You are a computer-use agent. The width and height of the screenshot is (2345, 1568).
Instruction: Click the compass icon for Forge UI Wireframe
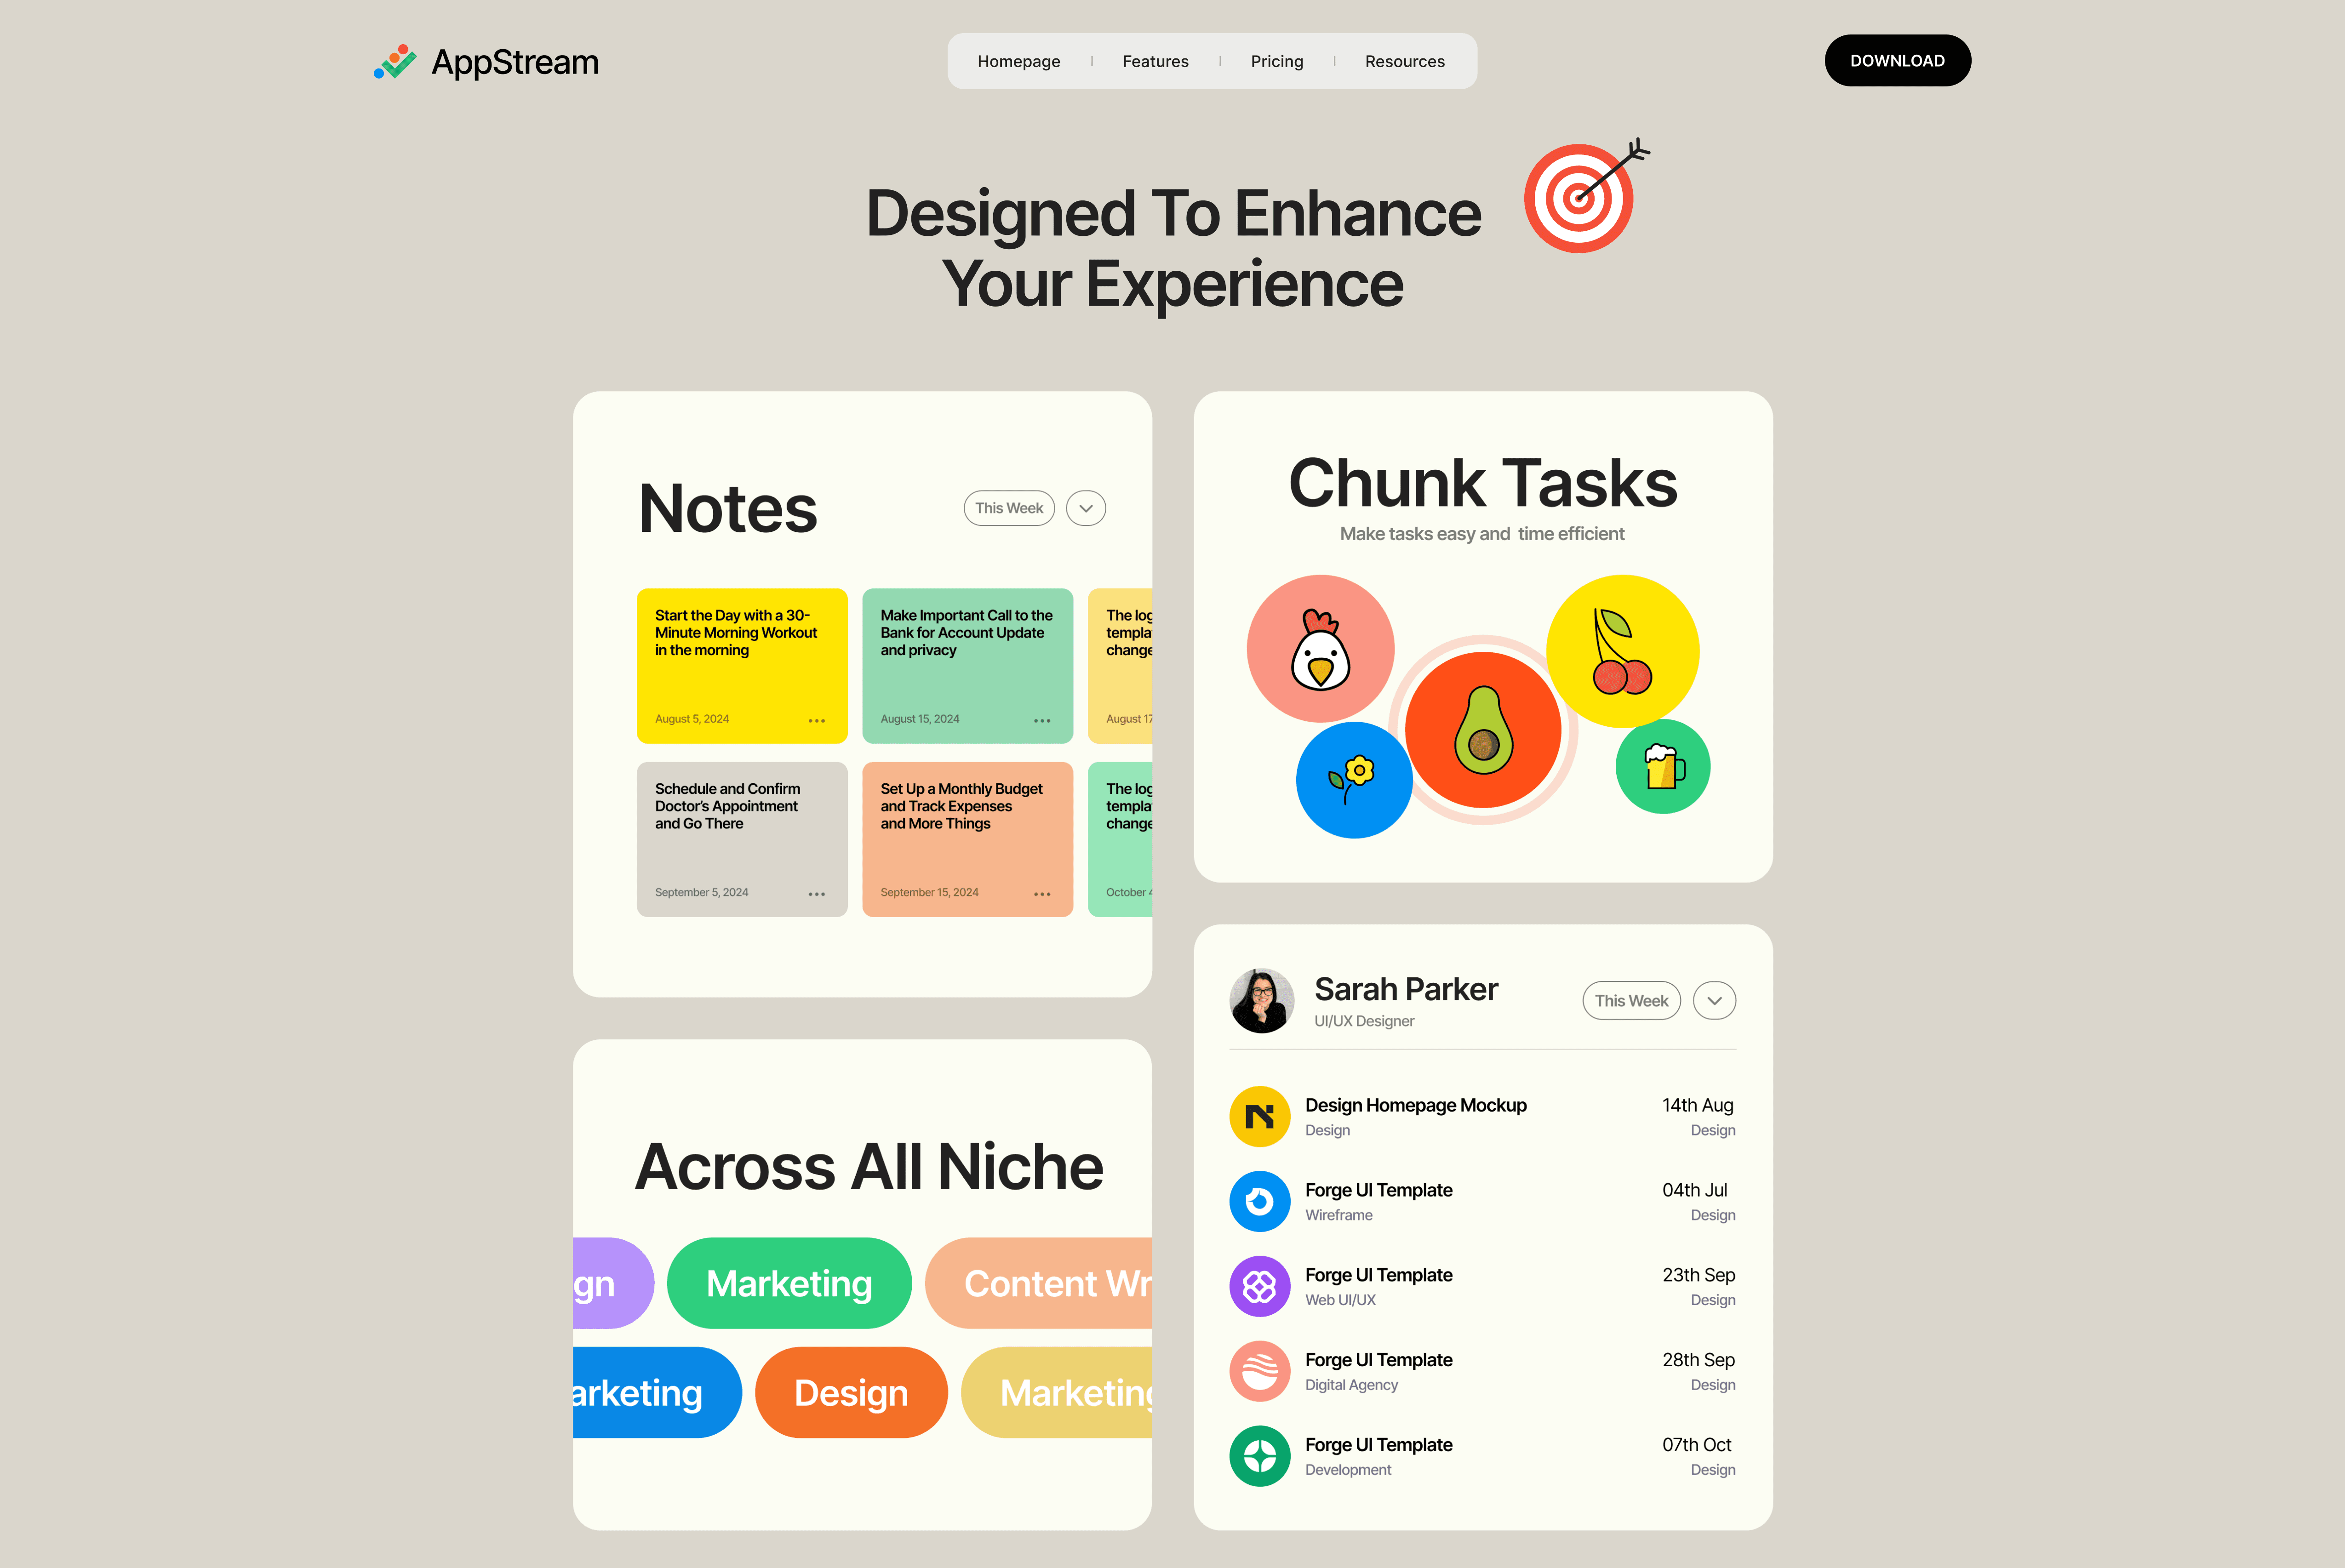click(1259, 1201)
